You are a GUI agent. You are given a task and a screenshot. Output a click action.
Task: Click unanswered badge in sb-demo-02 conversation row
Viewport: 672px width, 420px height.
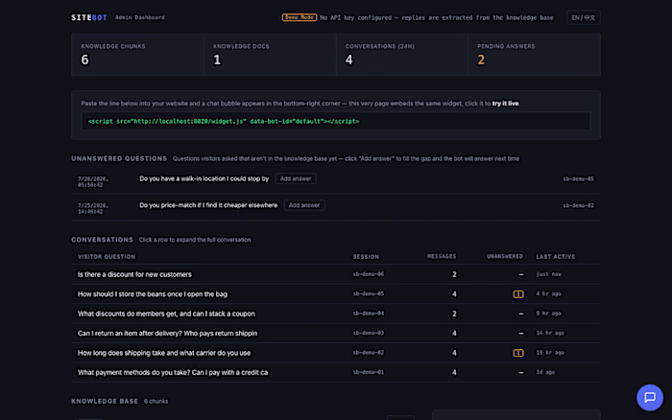click(518, 353)
